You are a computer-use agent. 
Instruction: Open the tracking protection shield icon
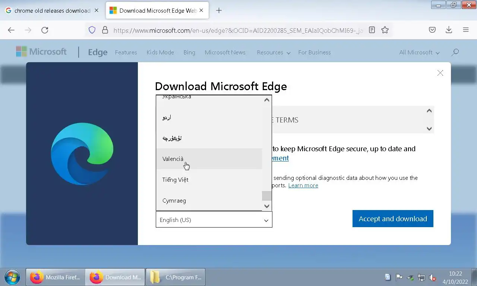coord(92,30)
